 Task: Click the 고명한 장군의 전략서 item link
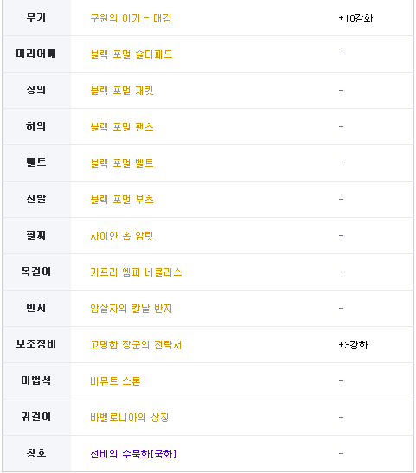tap(136, 345)
